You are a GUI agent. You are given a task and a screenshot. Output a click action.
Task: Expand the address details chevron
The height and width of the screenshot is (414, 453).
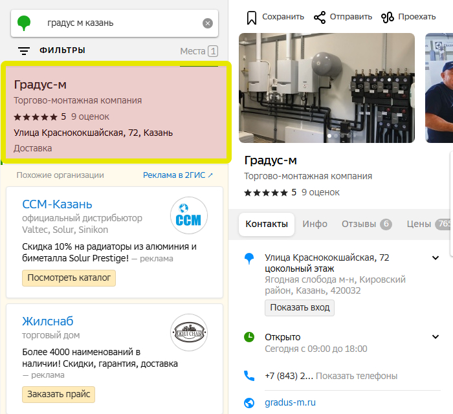pyautogui.click(x=436, y=258)
